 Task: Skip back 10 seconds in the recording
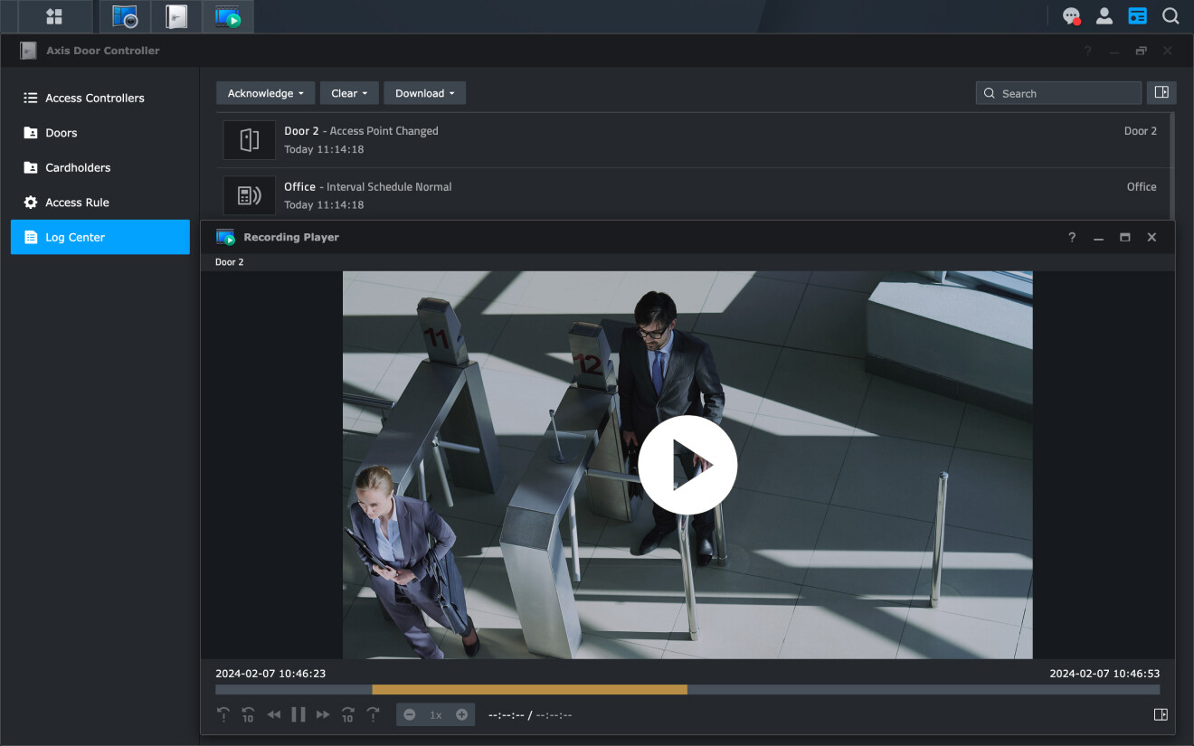pyautogui.click(x=248, y=714)
